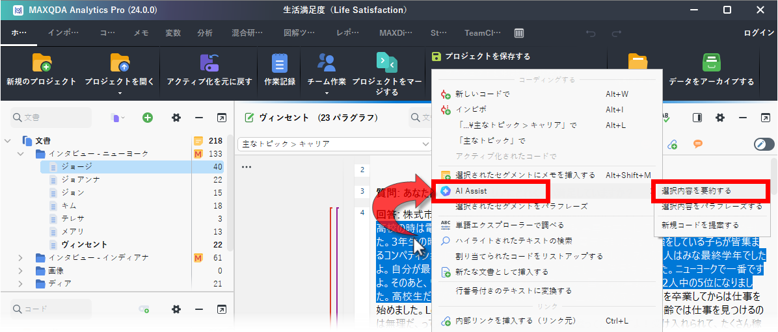Click the コード search field

pyautogui.click(x=51, y=309)
